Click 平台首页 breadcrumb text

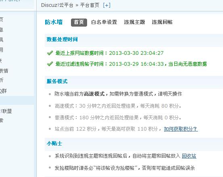point(90,5)
